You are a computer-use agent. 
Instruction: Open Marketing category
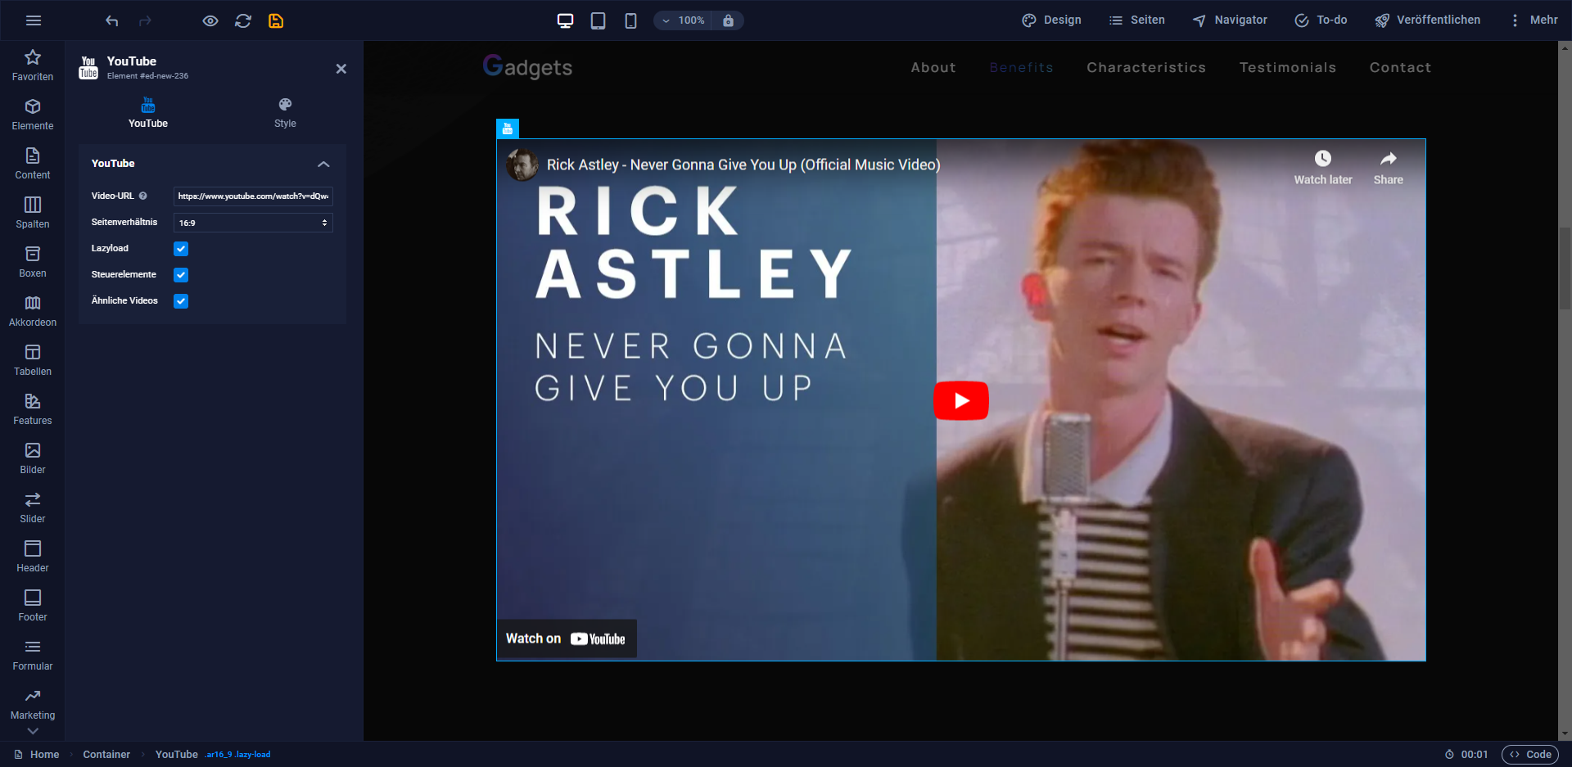(x=33, y=704)
